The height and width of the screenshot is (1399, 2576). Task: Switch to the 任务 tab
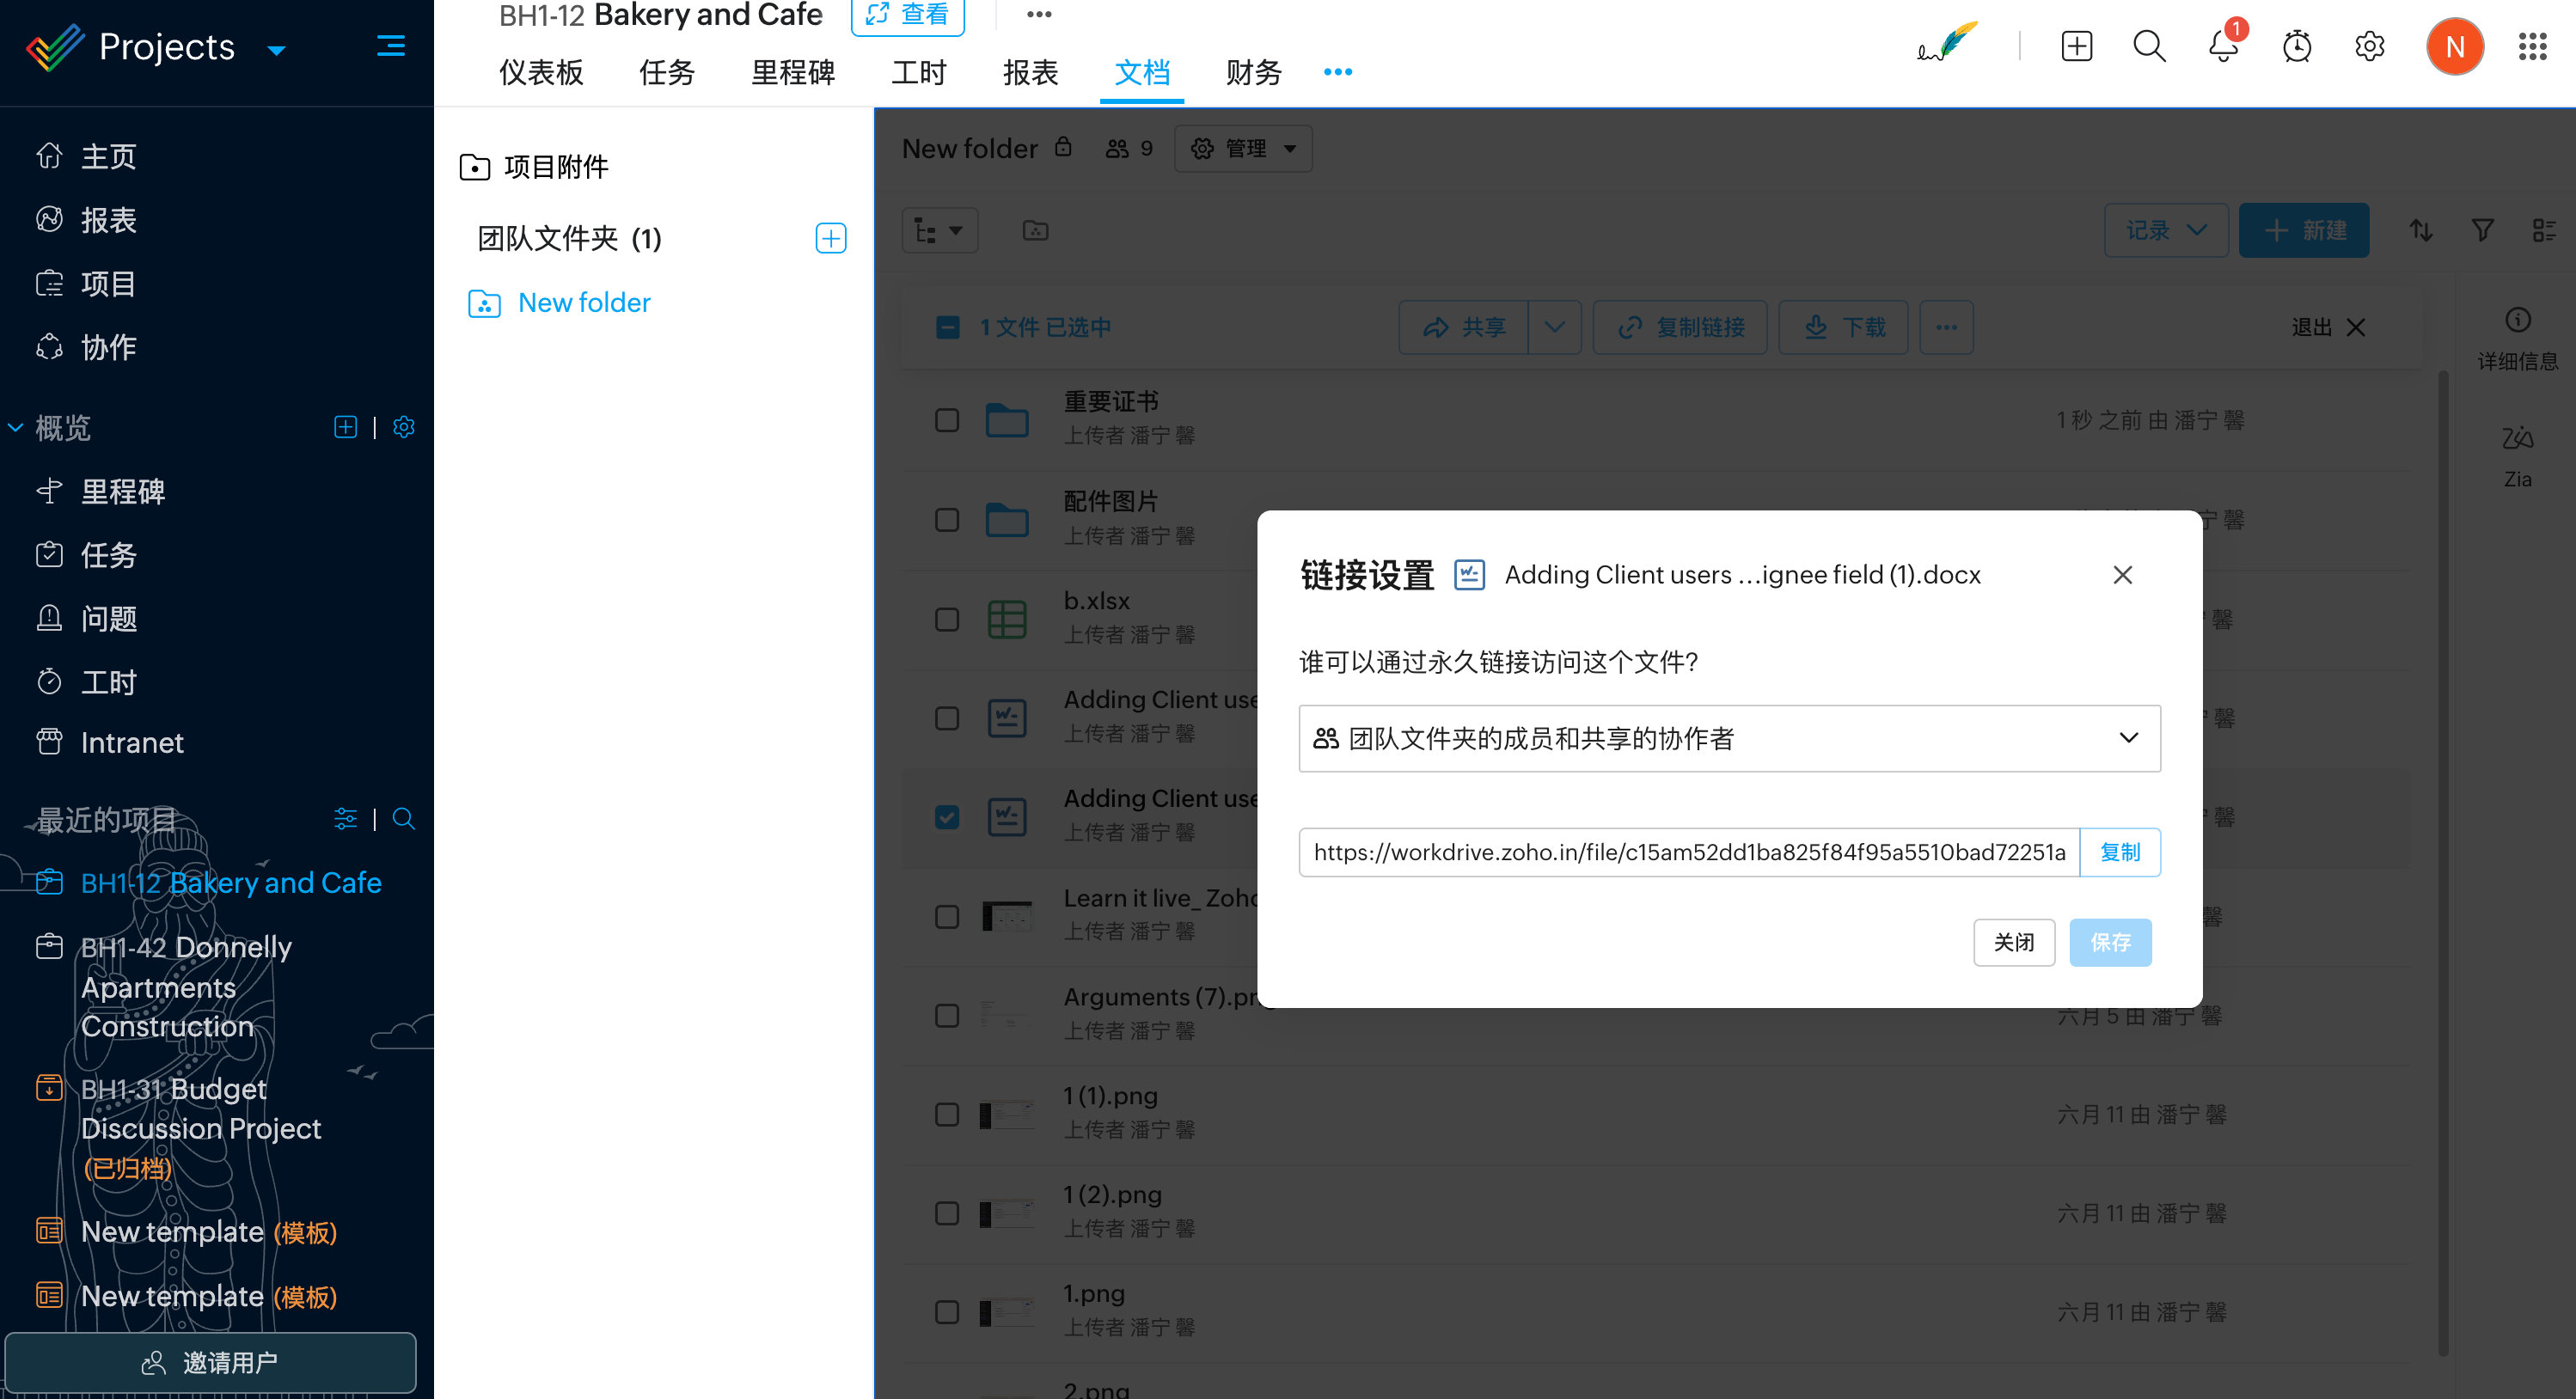point(666,72)
